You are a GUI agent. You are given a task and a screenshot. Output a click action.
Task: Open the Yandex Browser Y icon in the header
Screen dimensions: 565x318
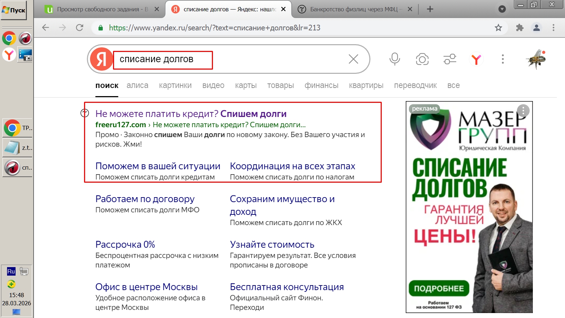476,59
